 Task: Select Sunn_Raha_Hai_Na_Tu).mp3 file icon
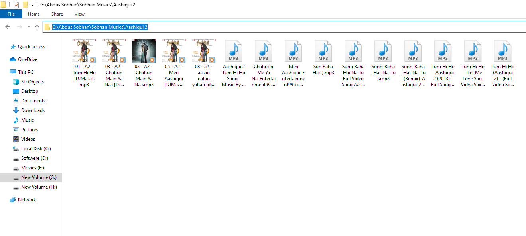click(x=383, y=51)
